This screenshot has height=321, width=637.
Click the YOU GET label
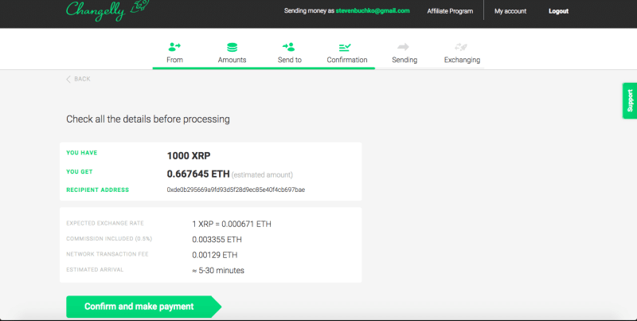(79, 171)
